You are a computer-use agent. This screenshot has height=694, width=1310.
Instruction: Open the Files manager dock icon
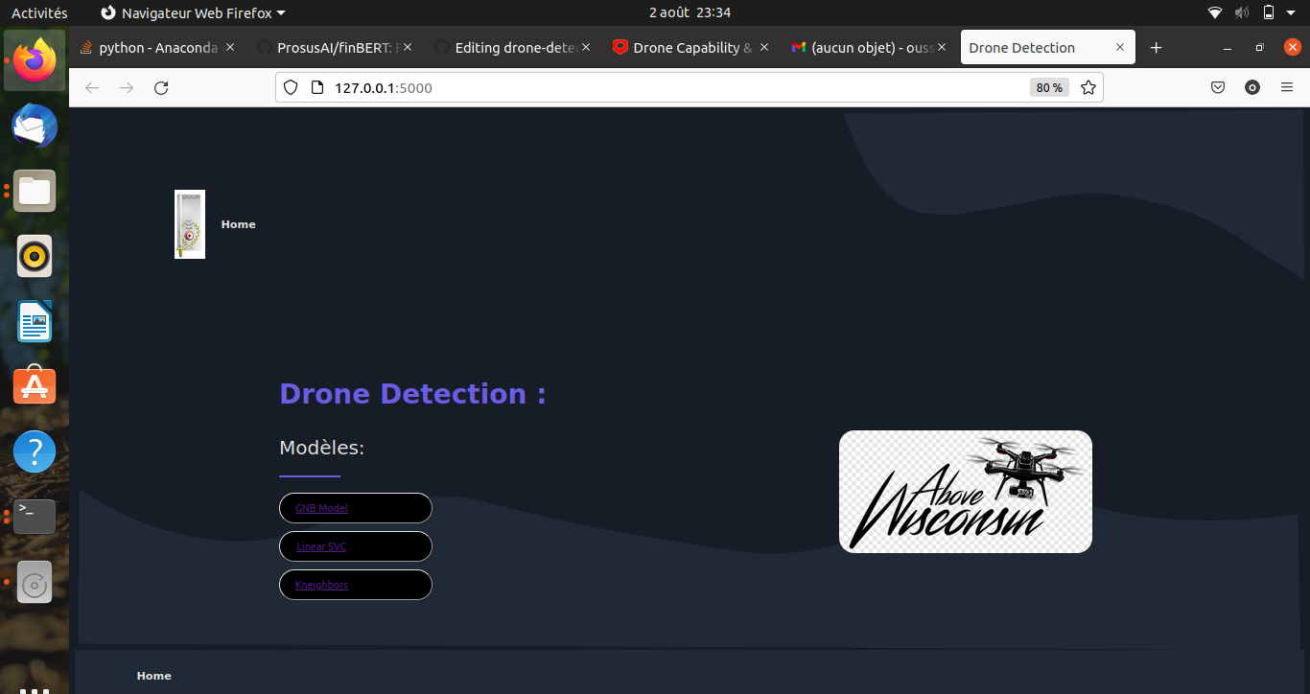tap(35, 191)
